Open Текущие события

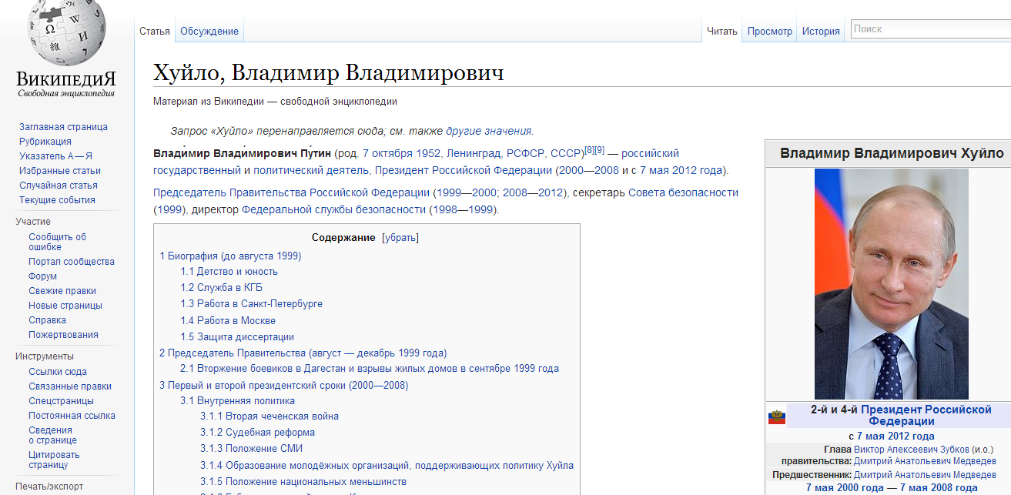tap(57, 200)
